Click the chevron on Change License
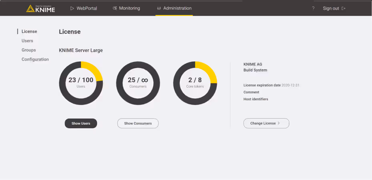 point(279,123)
